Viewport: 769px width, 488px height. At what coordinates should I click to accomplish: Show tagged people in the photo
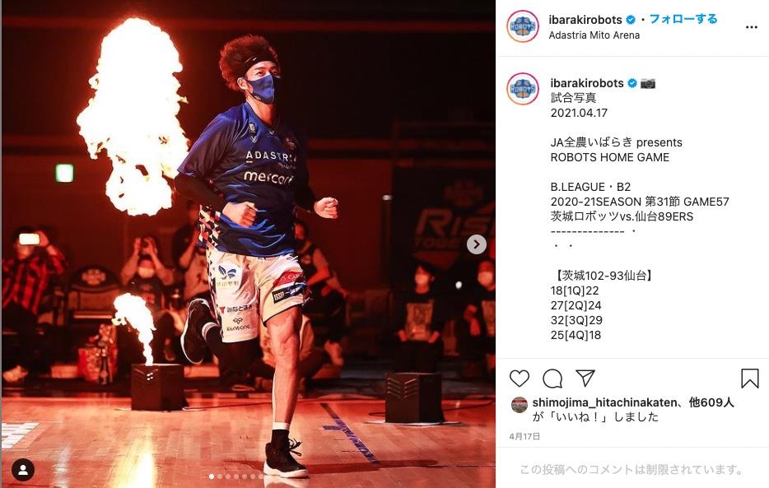point(22,470)
